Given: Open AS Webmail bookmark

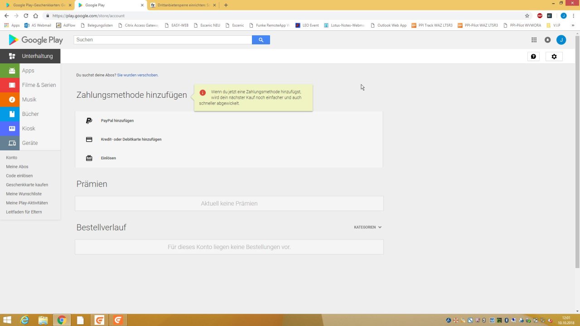Looking at the screenshot, I should click(38, 25).
